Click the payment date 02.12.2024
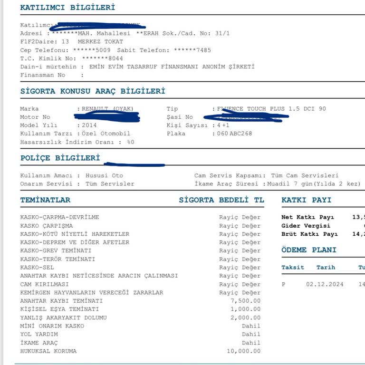The image size is (365, 365). (325, 284)
